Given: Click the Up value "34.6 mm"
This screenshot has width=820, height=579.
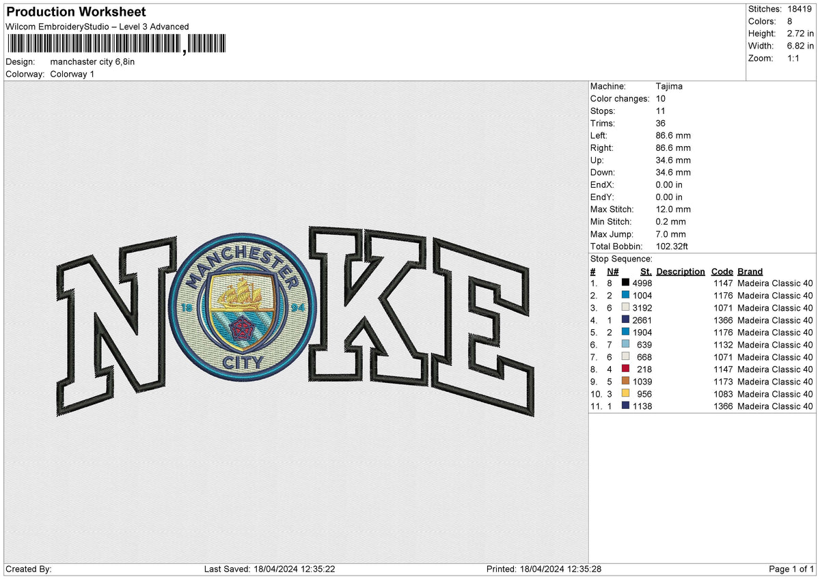Looking at the screenshot, I should [x=673, y=160].
